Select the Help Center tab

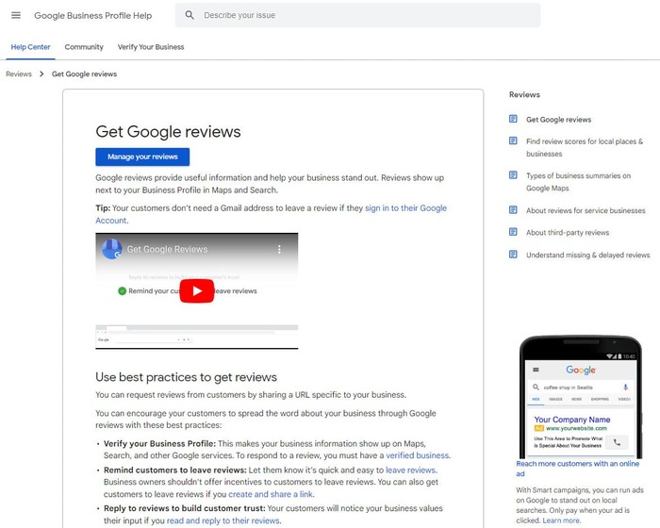[30, 47]
